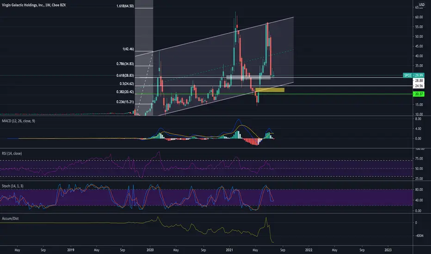Click the 45.00 price axis value

(419, 46)
